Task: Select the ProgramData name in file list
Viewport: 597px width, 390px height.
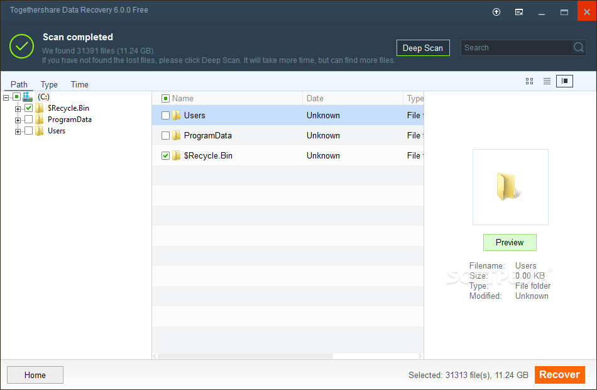Action: tap(208, 135)
